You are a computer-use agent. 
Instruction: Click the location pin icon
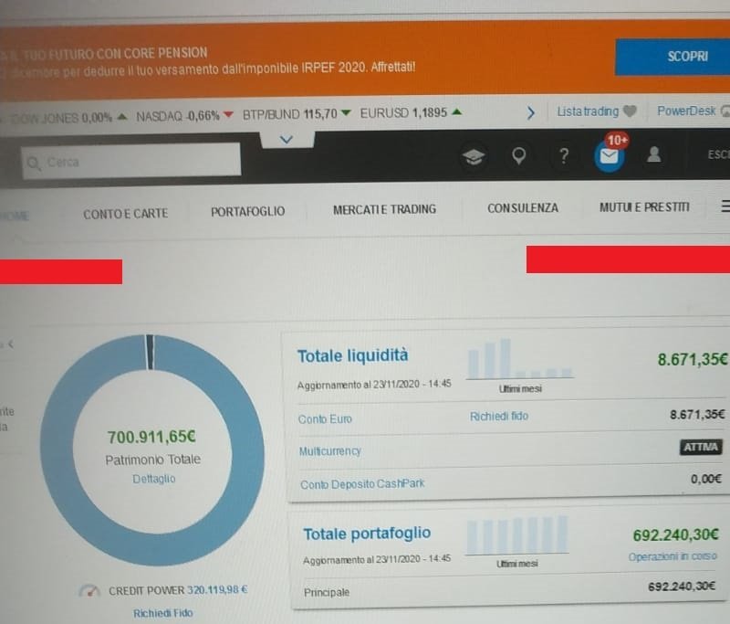tap(518, 156)
